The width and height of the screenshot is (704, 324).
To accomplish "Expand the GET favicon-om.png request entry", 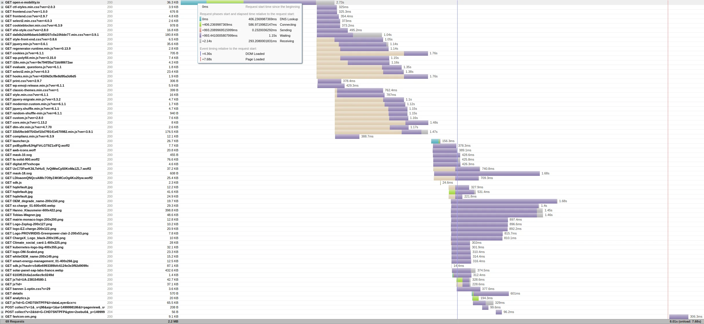I will click(2, 316).
